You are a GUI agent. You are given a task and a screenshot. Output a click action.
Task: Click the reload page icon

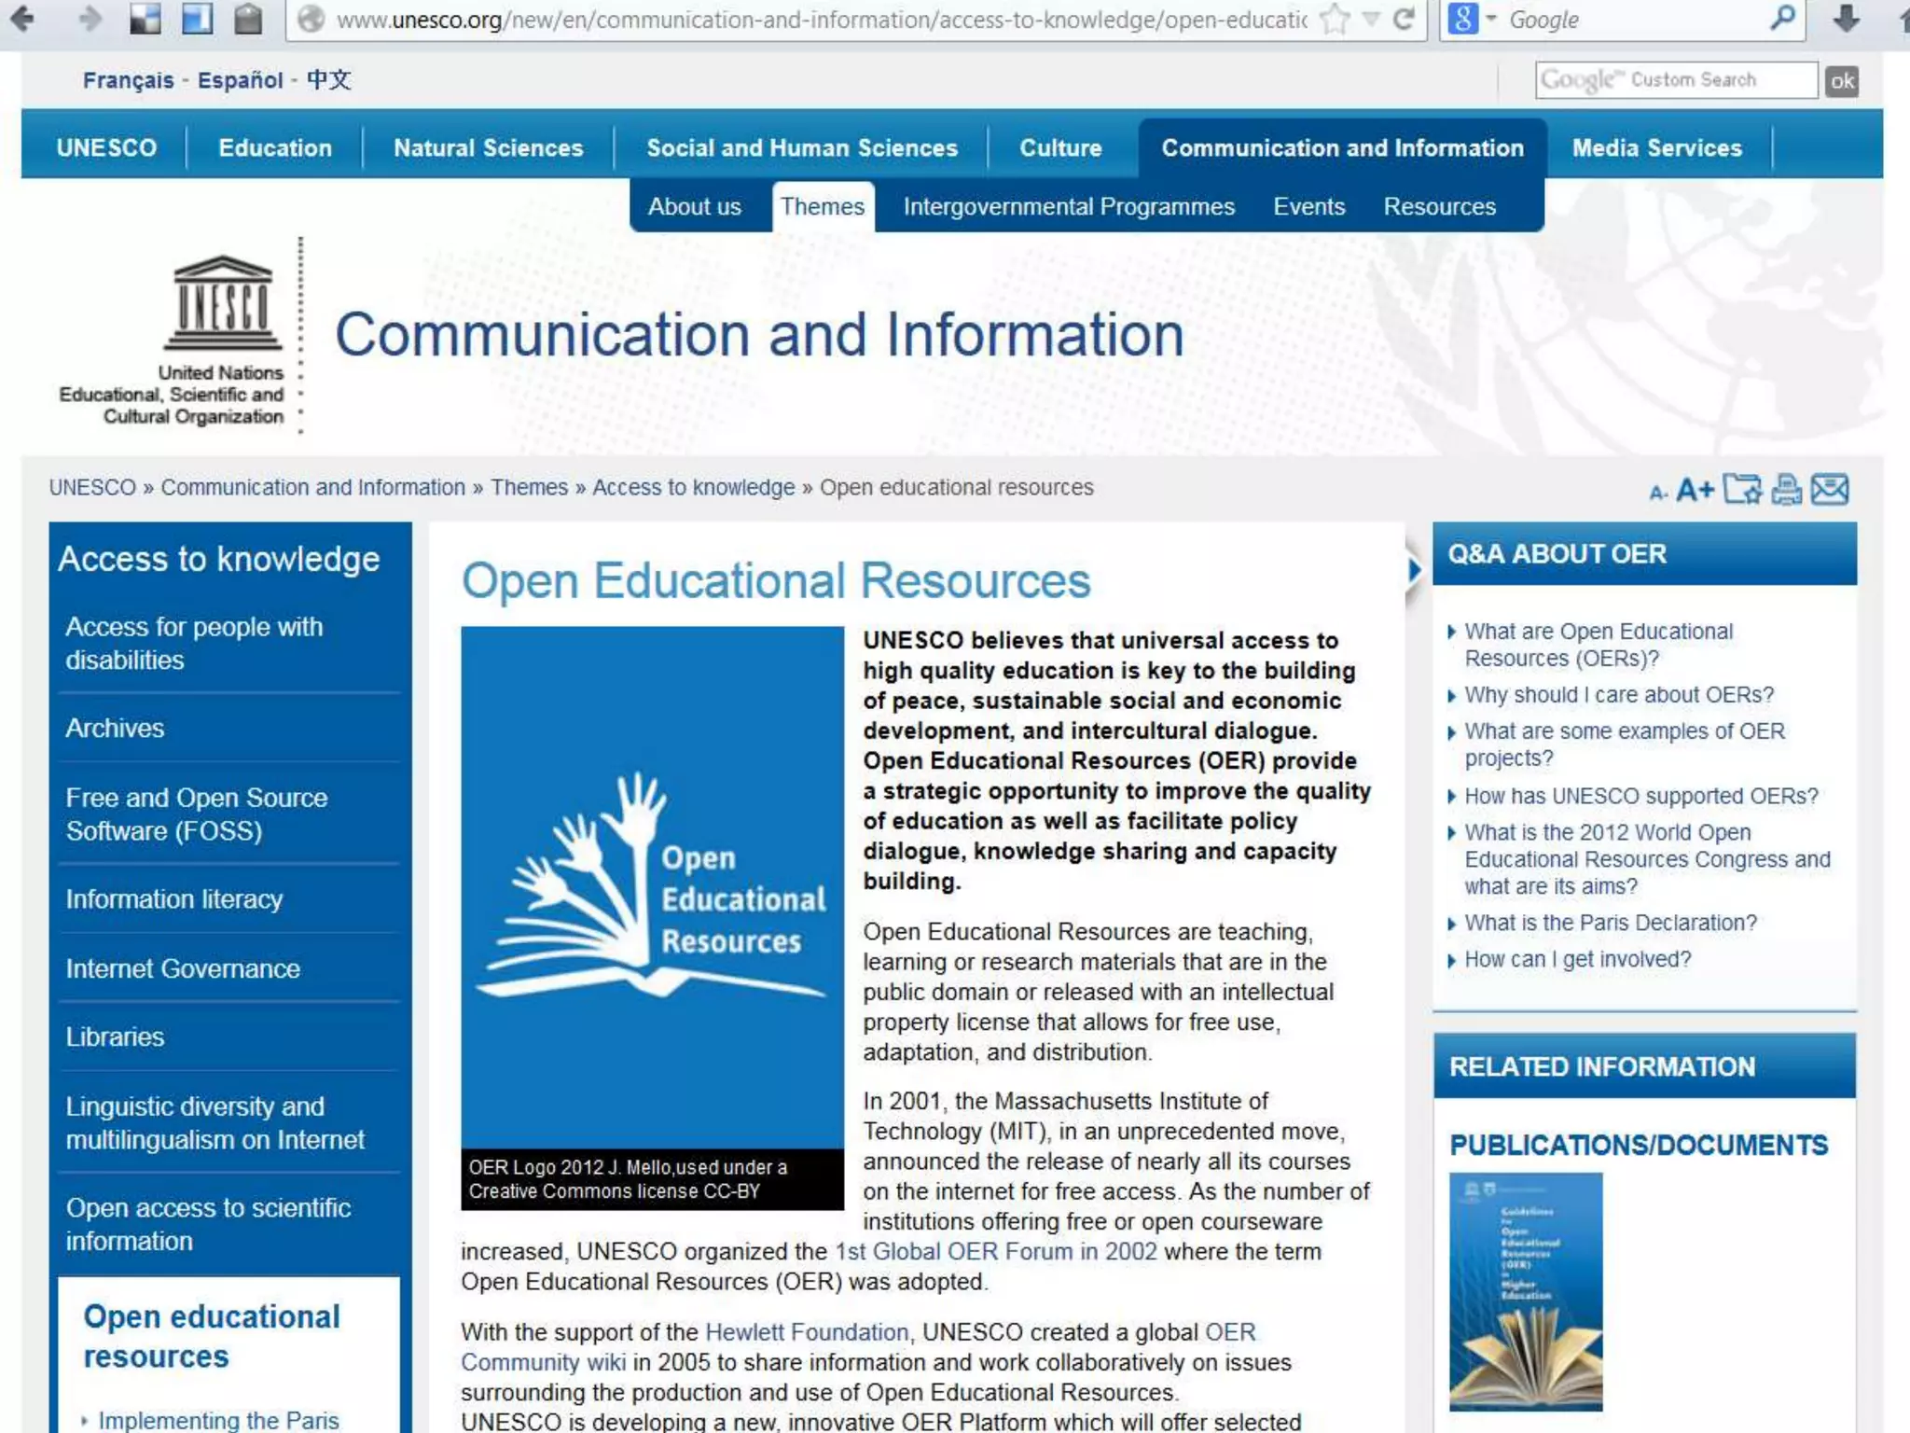pos(1404,19)
